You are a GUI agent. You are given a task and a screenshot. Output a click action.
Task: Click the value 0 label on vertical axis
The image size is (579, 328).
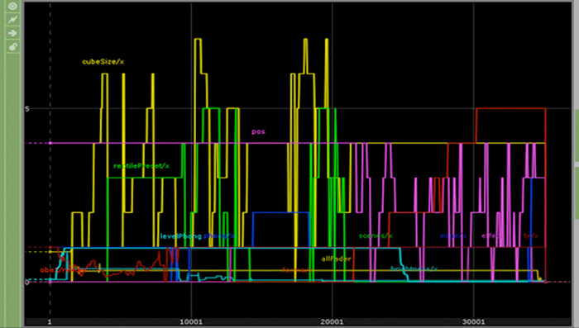(x=27, y=283)
